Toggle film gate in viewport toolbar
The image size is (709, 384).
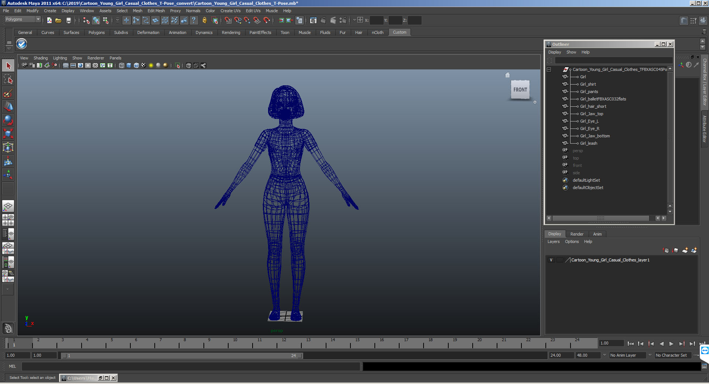coord(73,65)
